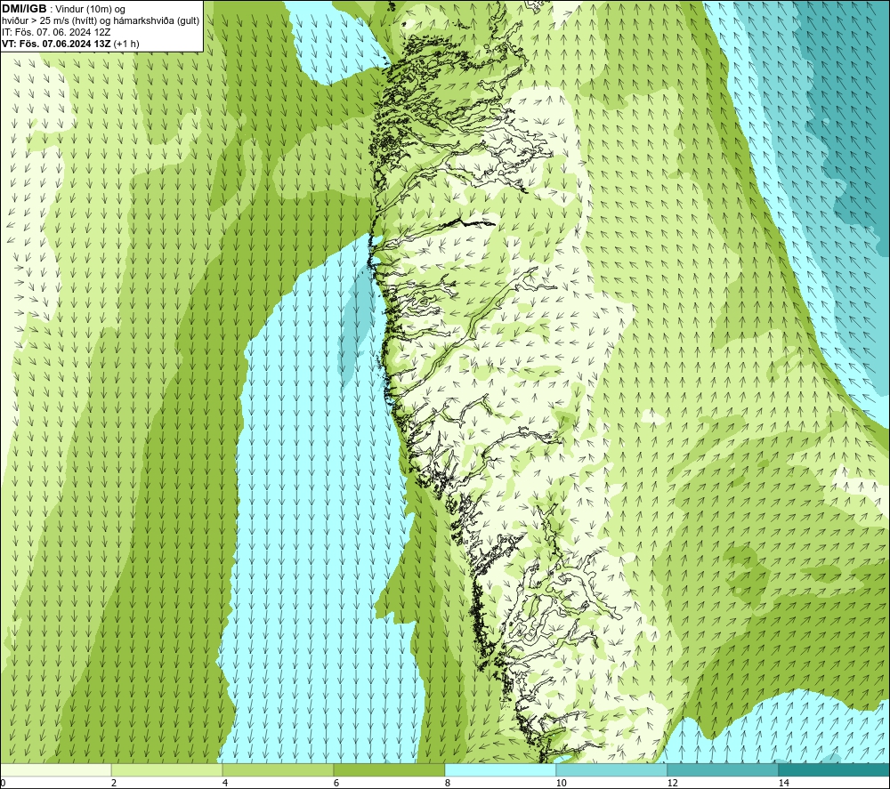Click the 6–8 m/s color scale segment

(390, 769)
